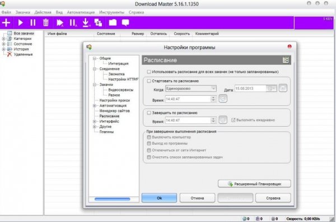Open the Когда dropdown Единоразово

[x=191, y=89]
